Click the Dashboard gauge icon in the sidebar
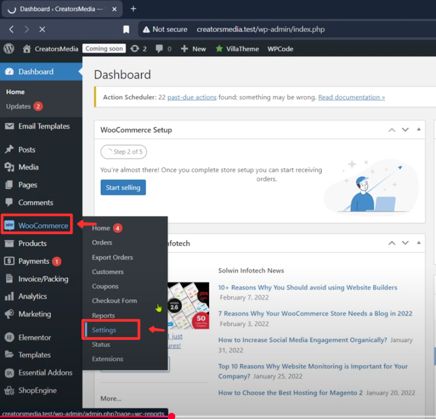Image resolution: width=436 pixels, height=419 pixels. 9,71
